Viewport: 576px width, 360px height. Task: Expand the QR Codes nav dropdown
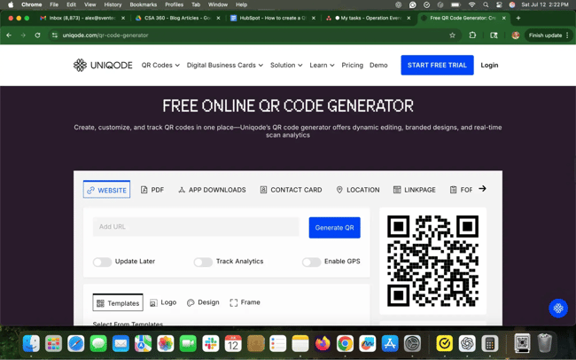[160, 65]
